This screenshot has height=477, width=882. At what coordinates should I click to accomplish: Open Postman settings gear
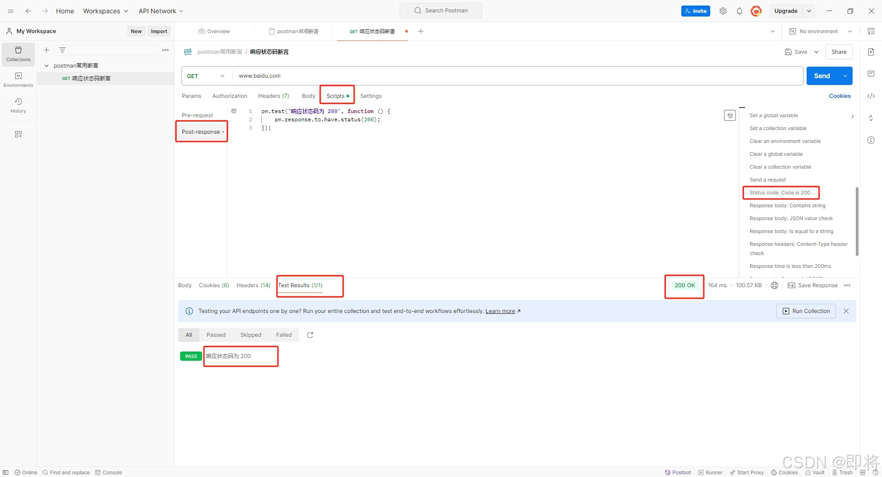point(723,11)
